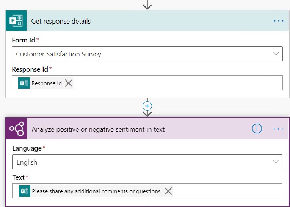Image resolution: width=290 pixels, height=207 pixels.
Task: Click the Microsoft Forms icon in Get response details header
Action: tap(16, 21)
